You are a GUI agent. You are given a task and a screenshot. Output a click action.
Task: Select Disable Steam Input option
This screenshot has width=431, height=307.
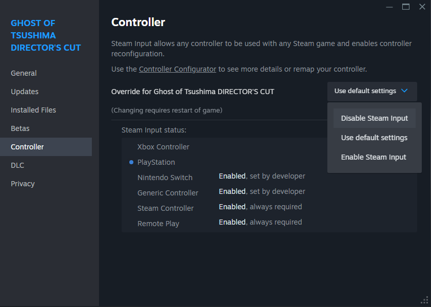[x=375, y=118]
